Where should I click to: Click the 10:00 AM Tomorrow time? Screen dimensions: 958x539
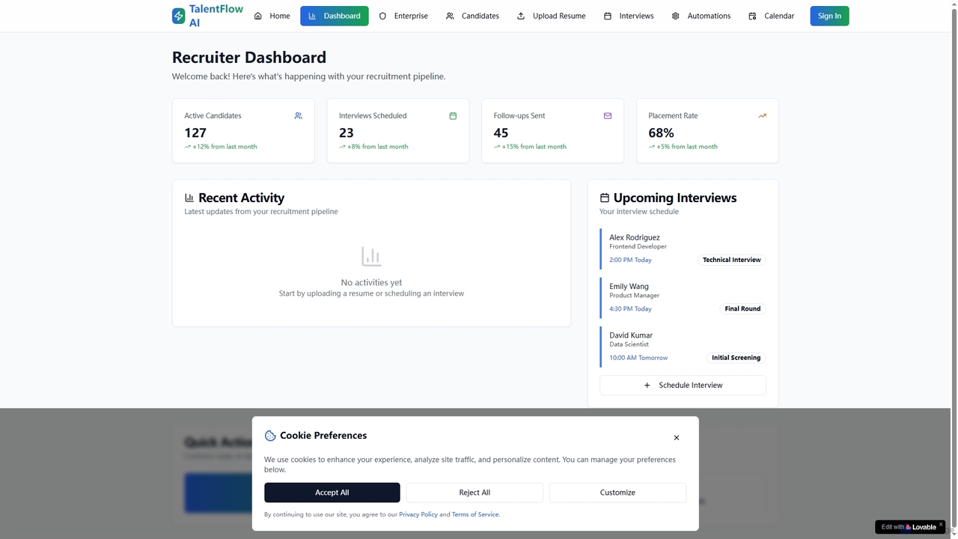(638, 358)
